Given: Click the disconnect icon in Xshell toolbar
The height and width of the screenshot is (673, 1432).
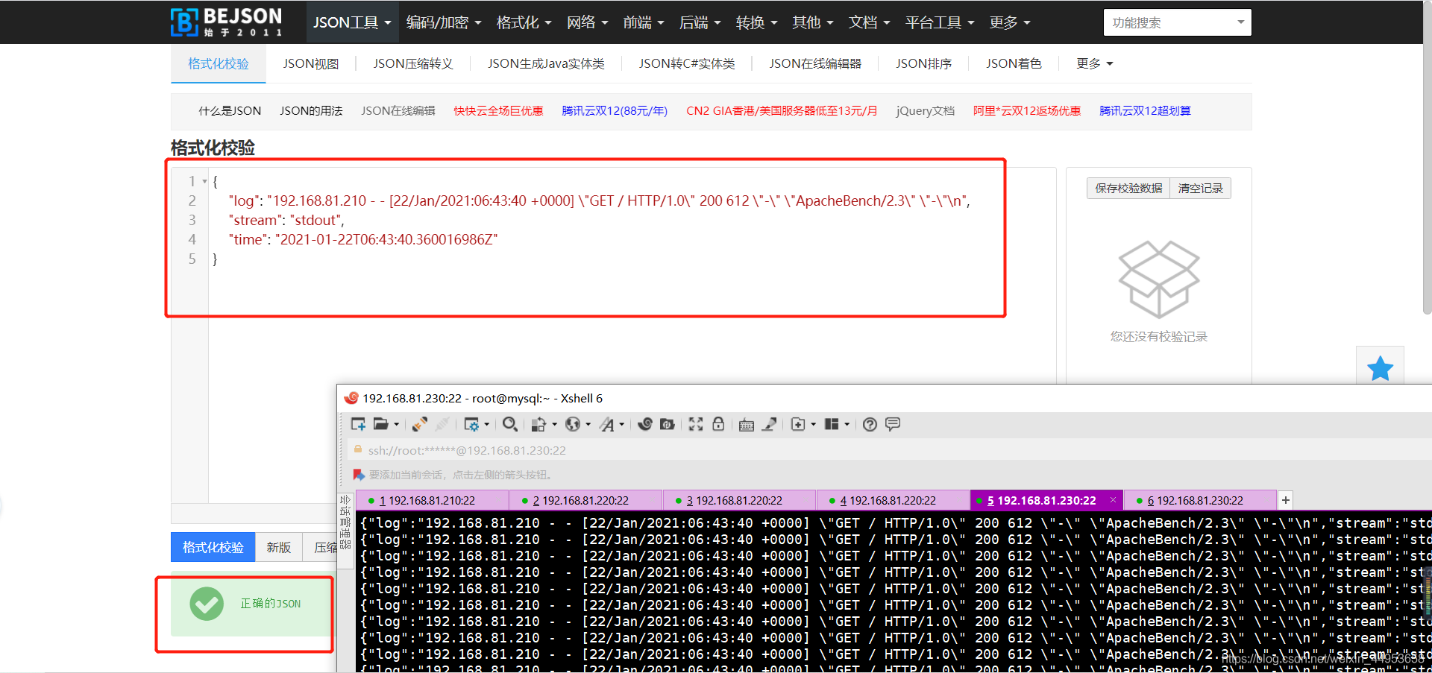Looking at the screenshot, I should pos(442,424).
